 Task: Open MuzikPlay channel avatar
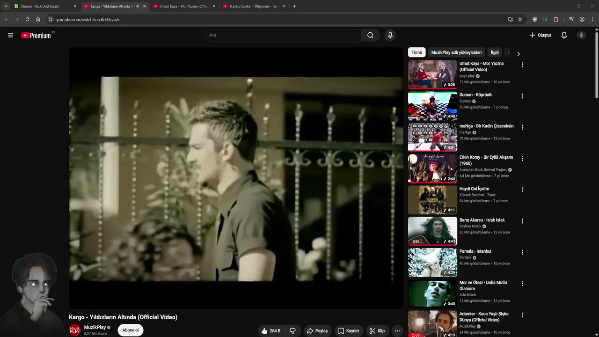pos(75,330)
